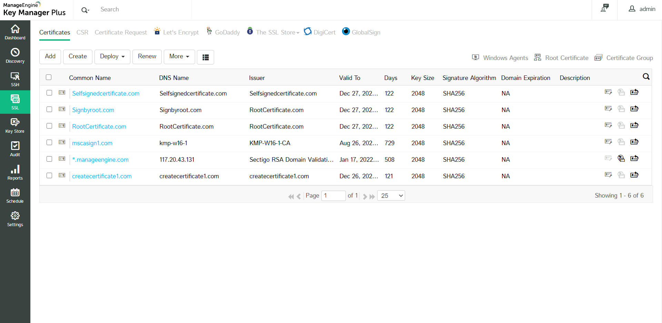This screenshot has height=323, width=662.
Task: Open the Reports sidebar icon
Action: click(15, 172)
